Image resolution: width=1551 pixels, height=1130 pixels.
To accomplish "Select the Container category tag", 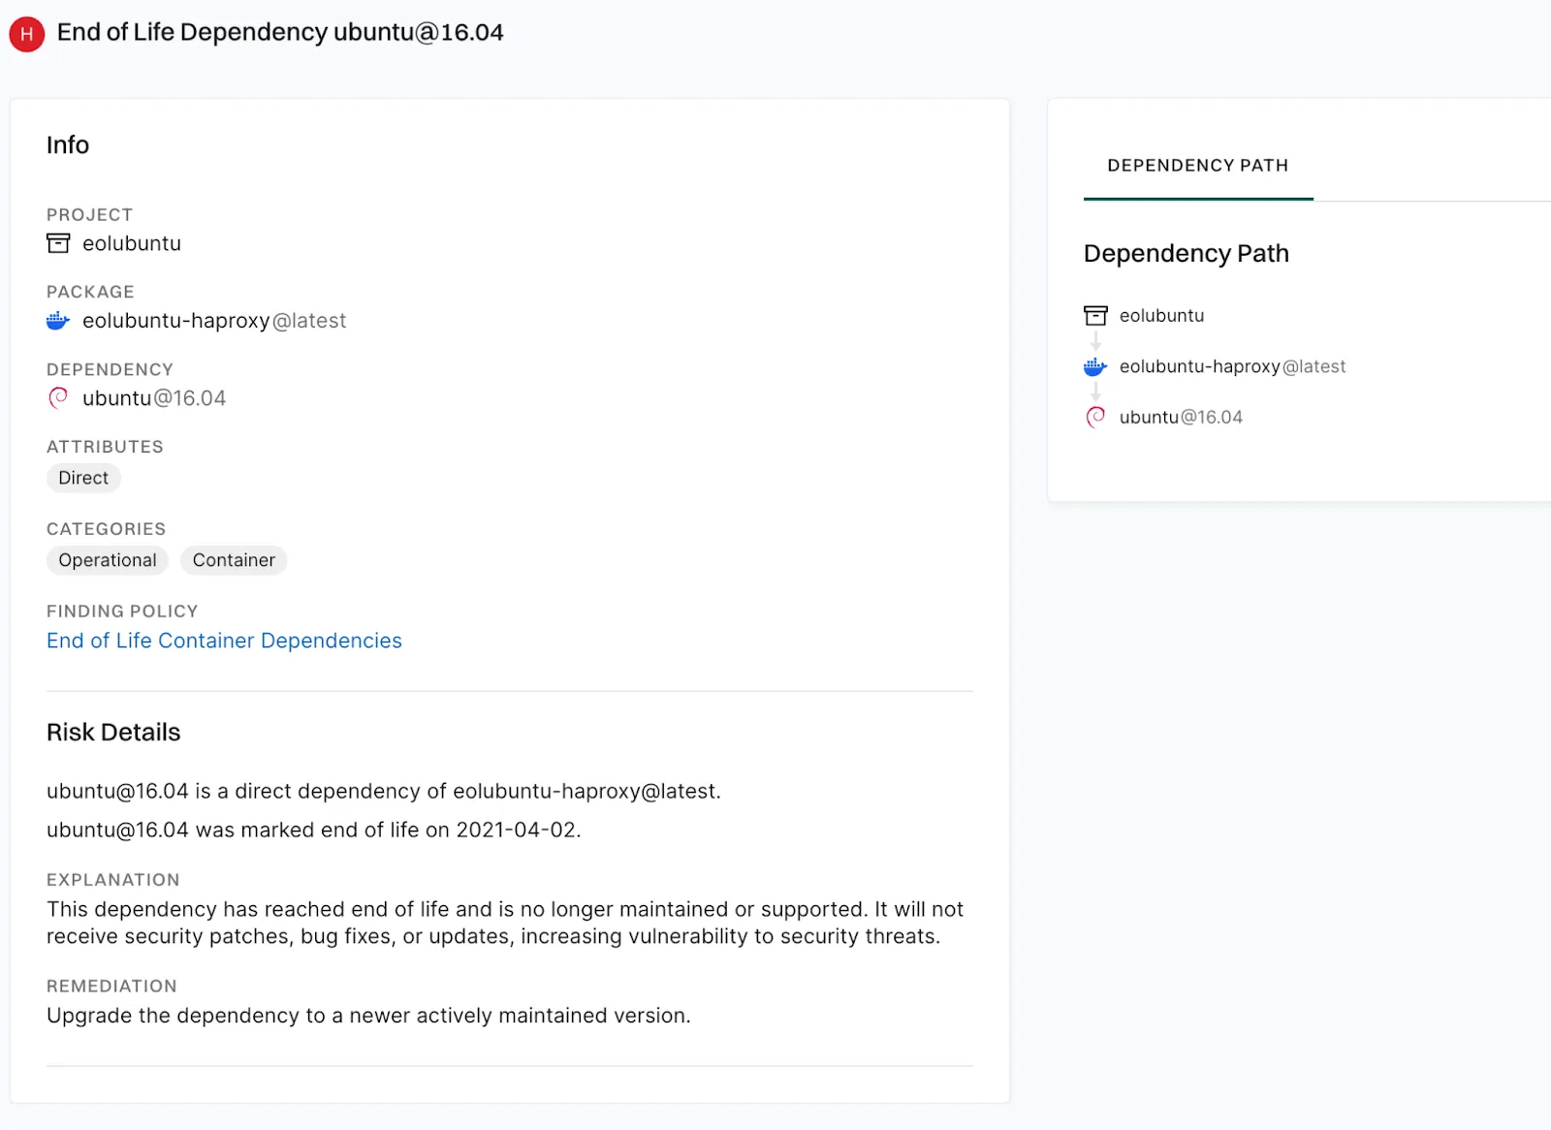I will pos(234,560).
